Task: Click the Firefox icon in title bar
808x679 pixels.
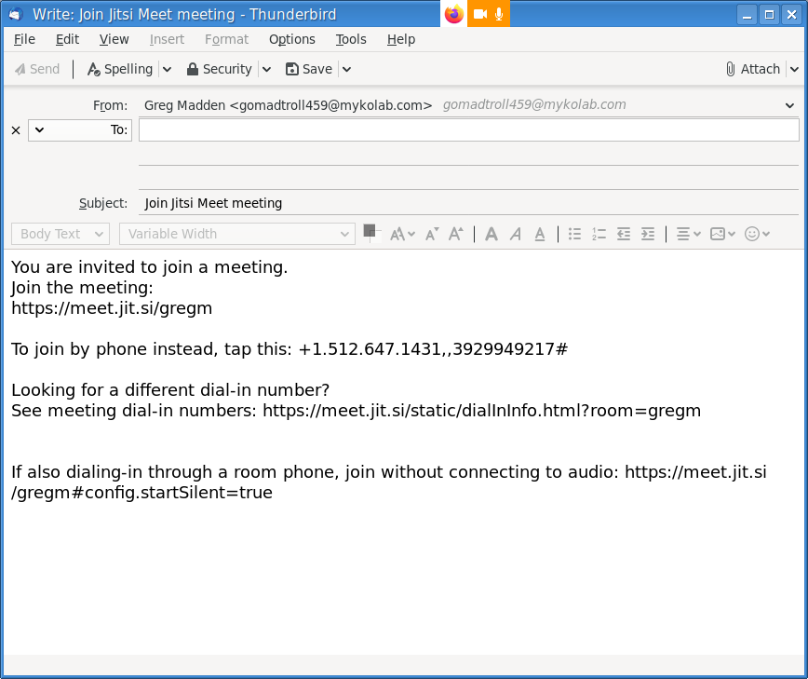Action: (454, 14)
